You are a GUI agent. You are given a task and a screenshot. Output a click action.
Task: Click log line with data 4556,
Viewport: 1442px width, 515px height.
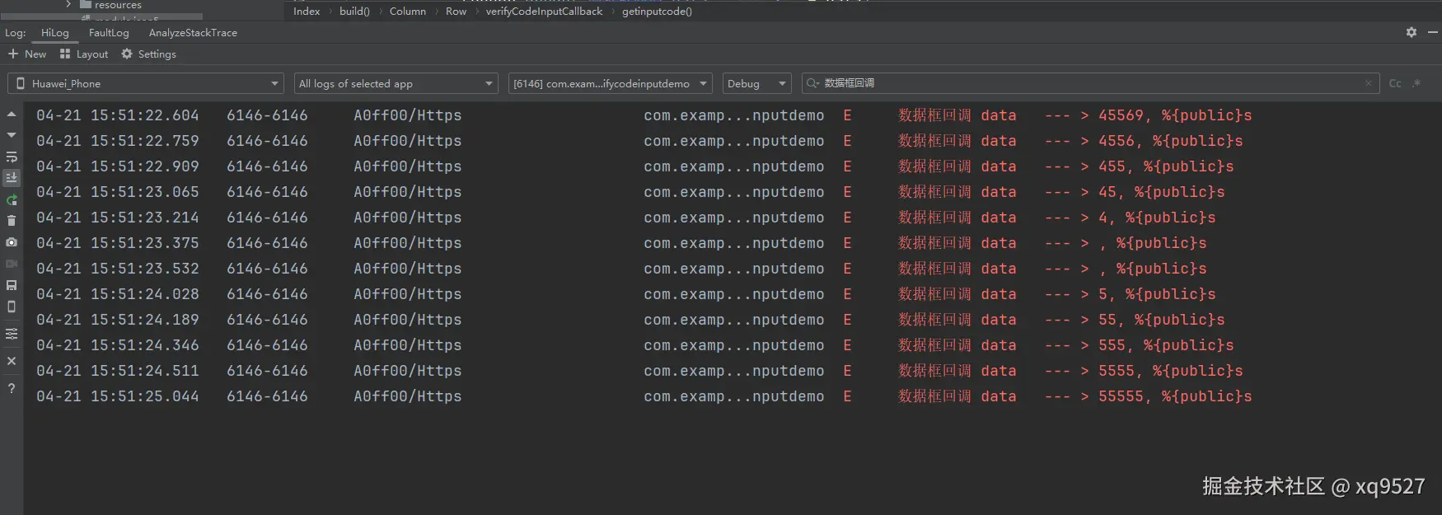point(733,141)
